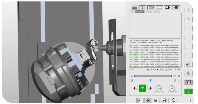198x104 pixels.
Task: Click the toolpath points icon at far right of green slider
Action: point(179,76)
